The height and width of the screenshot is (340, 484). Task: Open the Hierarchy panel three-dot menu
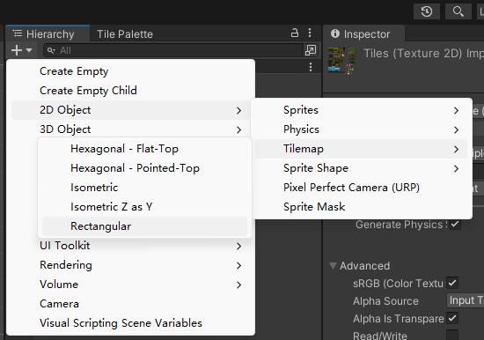[x=310, y=33]
